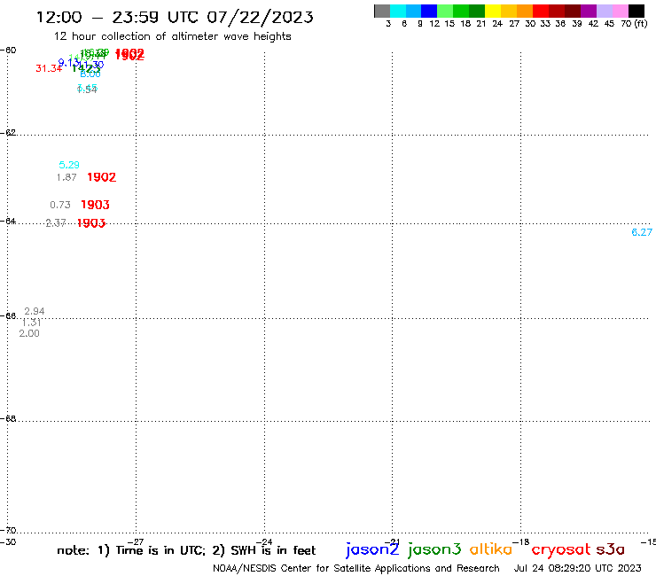Select the purple swatch in the color scale
656x576 pixels.
(589, 11)
